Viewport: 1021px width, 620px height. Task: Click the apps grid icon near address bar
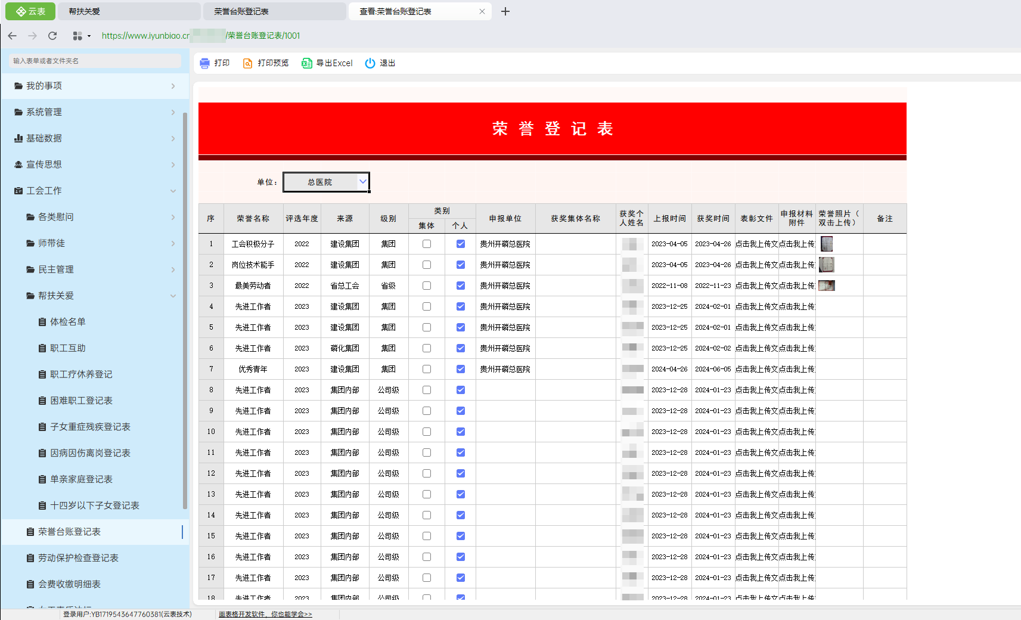tap(77, 36)
